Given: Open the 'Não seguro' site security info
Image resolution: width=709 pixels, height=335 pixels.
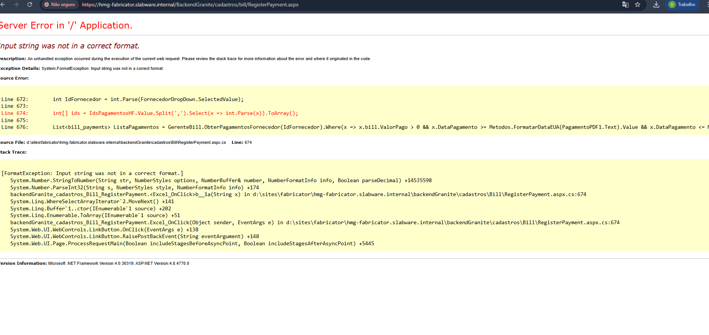Looking at the screenshot, I should pyautogui.click(x=59, y=5).
